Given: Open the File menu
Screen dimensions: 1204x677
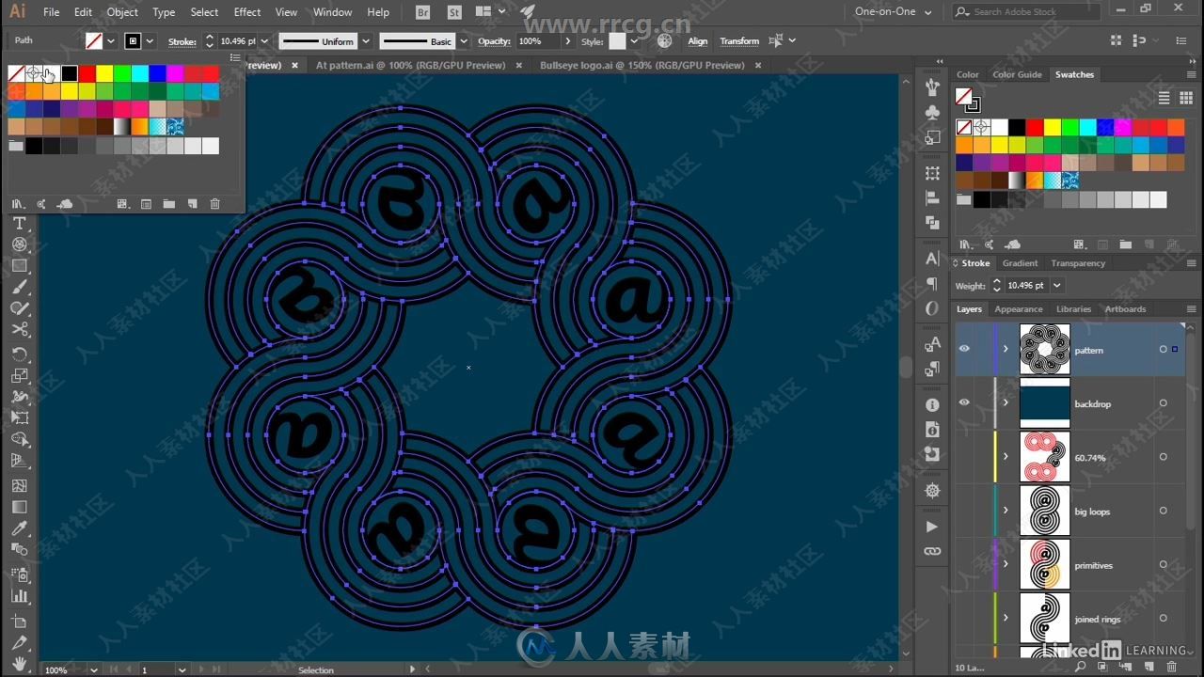Looking at the screenshot, I should click(x=51, y=12).
